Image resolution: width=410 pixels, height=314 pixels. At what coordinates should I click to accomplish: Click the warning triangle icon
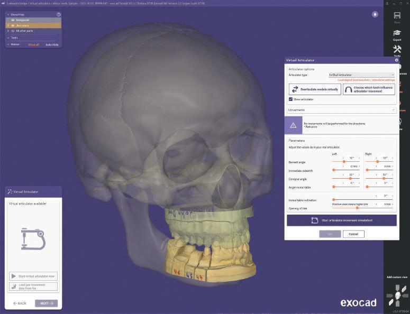point(293,125)
